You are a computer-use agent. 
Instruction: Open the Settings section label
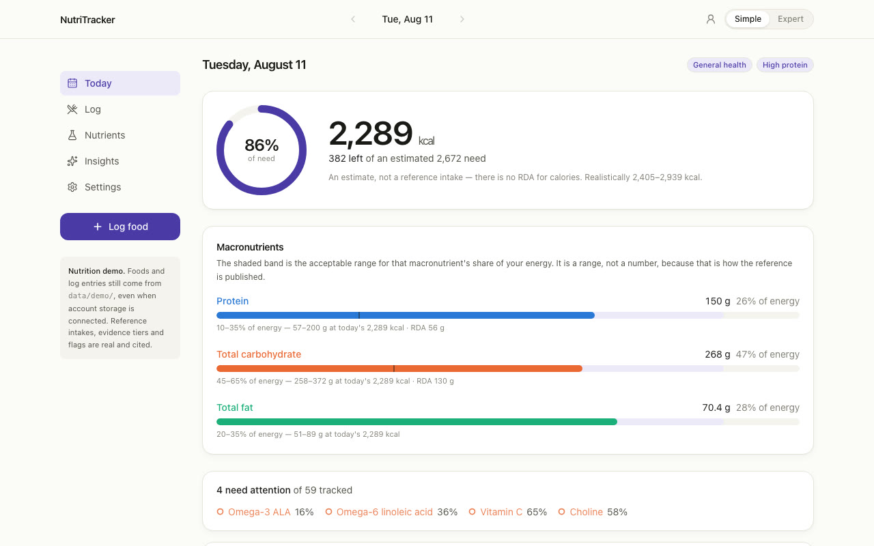103,187
